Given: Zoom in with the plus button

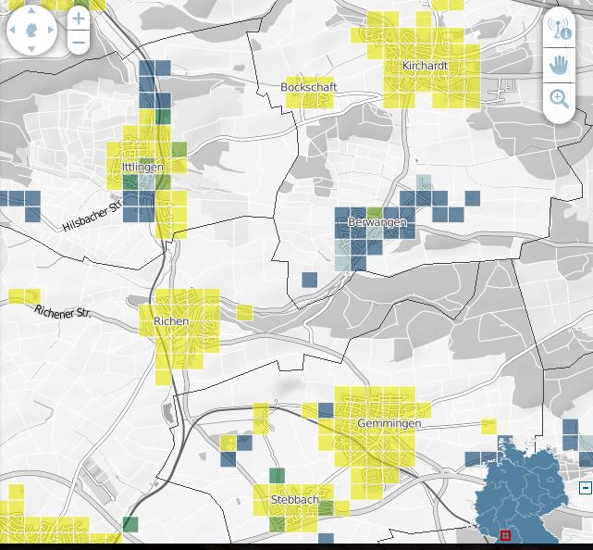Looking at the screenshot, I should point(79,19).
